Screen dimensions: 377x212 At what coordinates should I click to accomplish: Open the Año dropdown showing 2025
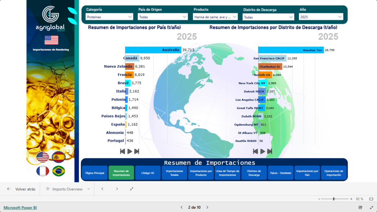click(321, 17)
